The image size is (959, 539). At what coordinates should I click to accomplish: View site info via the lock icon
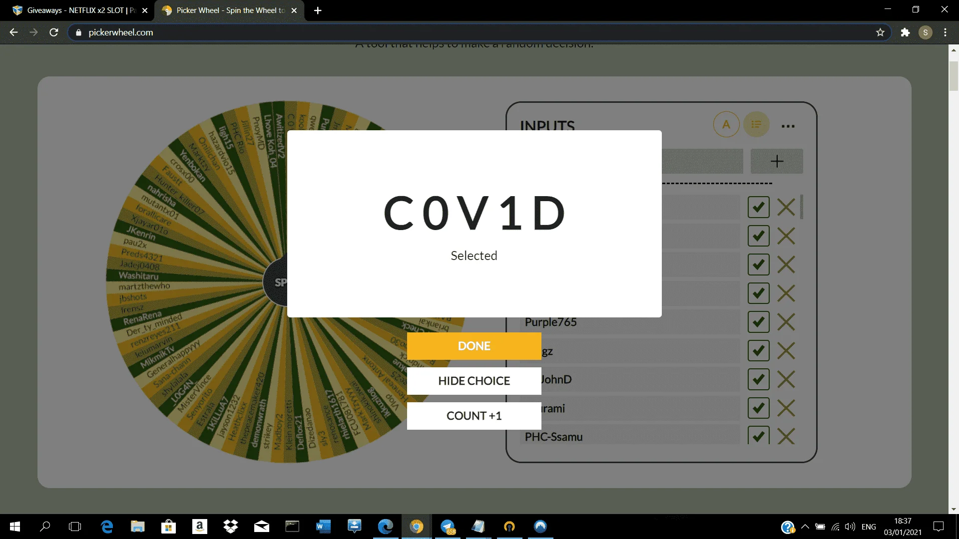point(78,32)
